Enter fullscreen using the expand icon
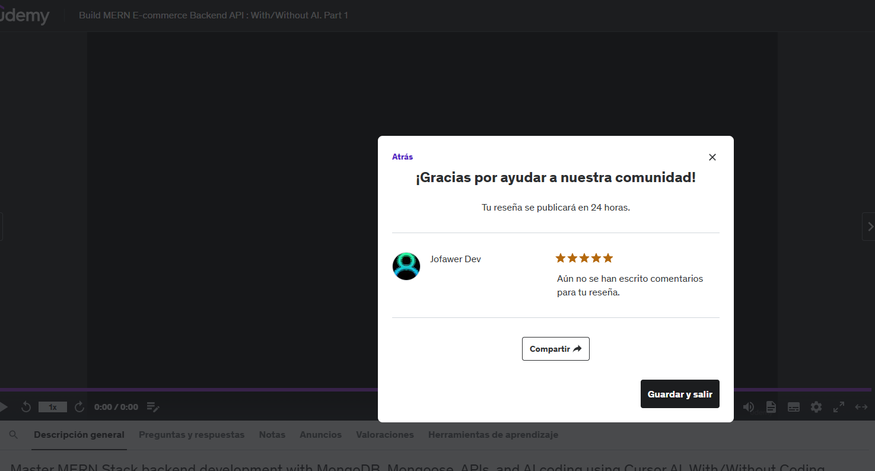 click(x=838, y=407)
